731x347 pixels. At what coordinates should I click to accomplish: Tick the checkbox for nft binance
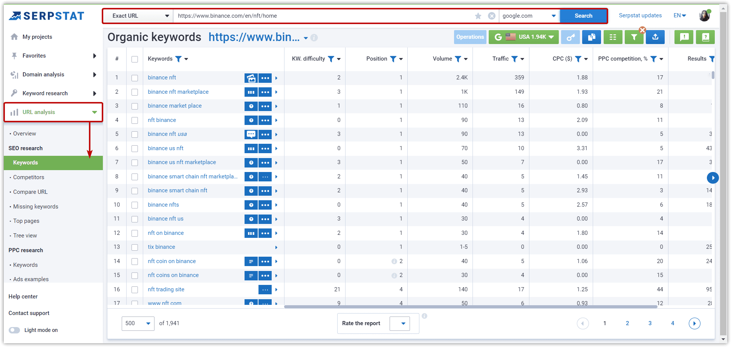pos(135,120)
